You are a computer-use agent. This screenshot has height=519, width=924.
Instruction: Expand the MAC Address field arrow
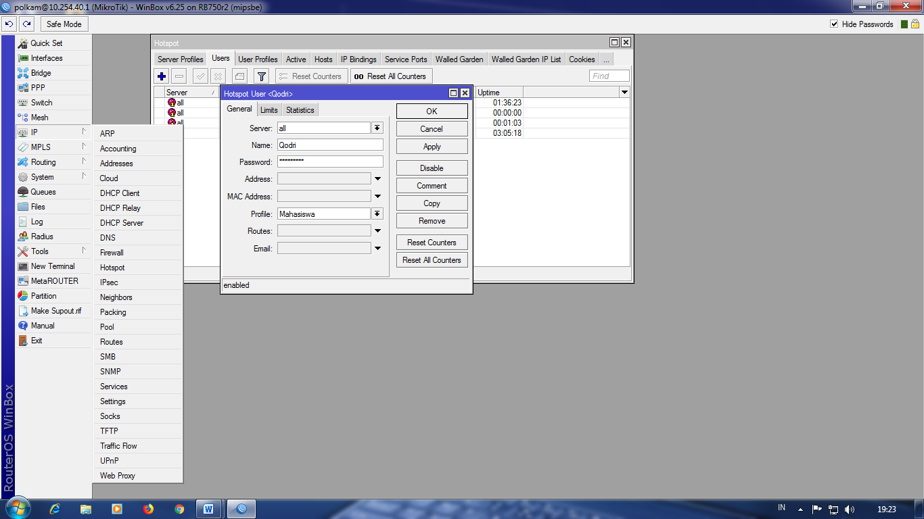point(378,197)
